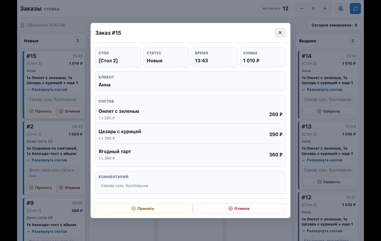This screenshot has height=241, width=381.
Task: Close the order #15 dialog with X
Action: [x=280, y=33]
